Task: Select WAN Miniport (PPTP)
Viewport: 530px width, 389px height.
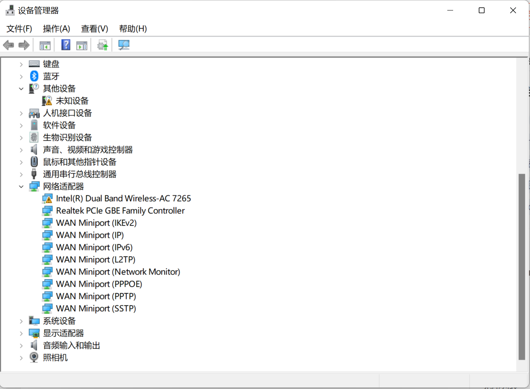Action: [96, 296]
